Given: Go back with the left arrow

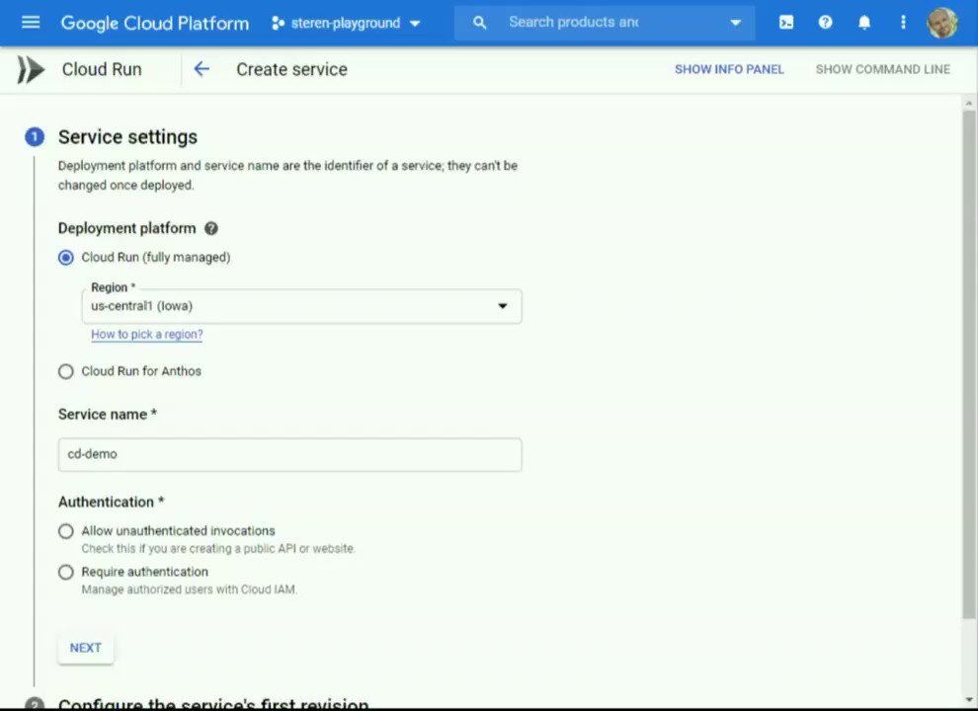Looking at the screenshot, I should click(x=201, y=69).
